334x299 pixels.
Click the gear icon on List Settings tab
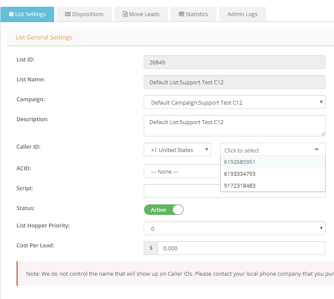pos(11,14)
